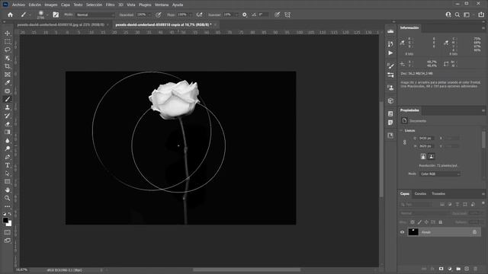Select the Frame tool
This screenshot has width=488, height=274.
(x=8, y=75)
